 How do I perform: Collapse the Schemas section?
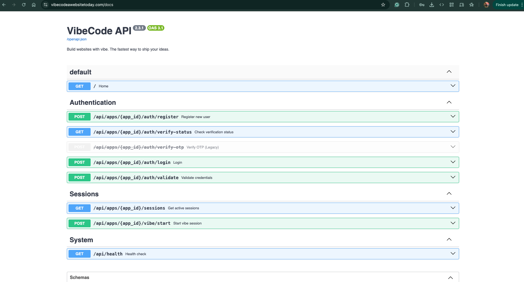click(451, 278)
